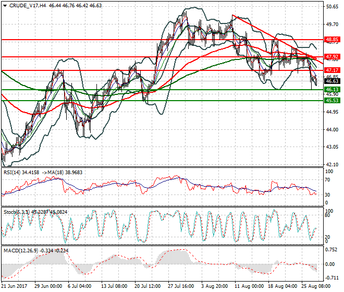Select the 20 Jul 12:00 time label

148,286
